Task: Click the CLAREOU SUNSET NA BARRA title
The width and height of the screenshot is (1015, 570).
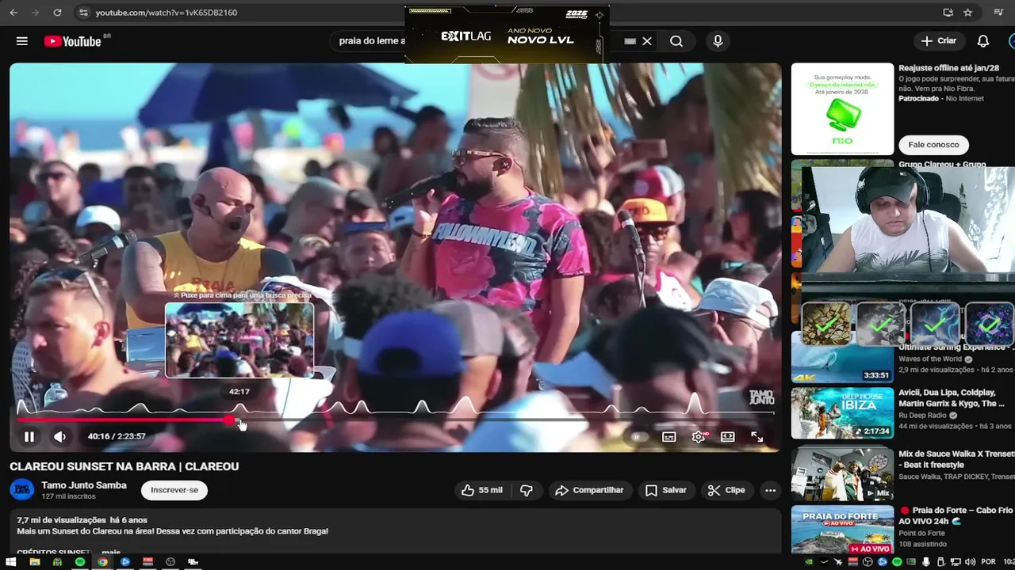Action: click(124, 466)
